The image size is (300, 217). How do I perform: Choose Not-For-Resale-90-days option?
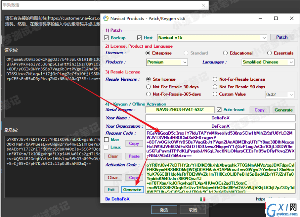(215, 87)
